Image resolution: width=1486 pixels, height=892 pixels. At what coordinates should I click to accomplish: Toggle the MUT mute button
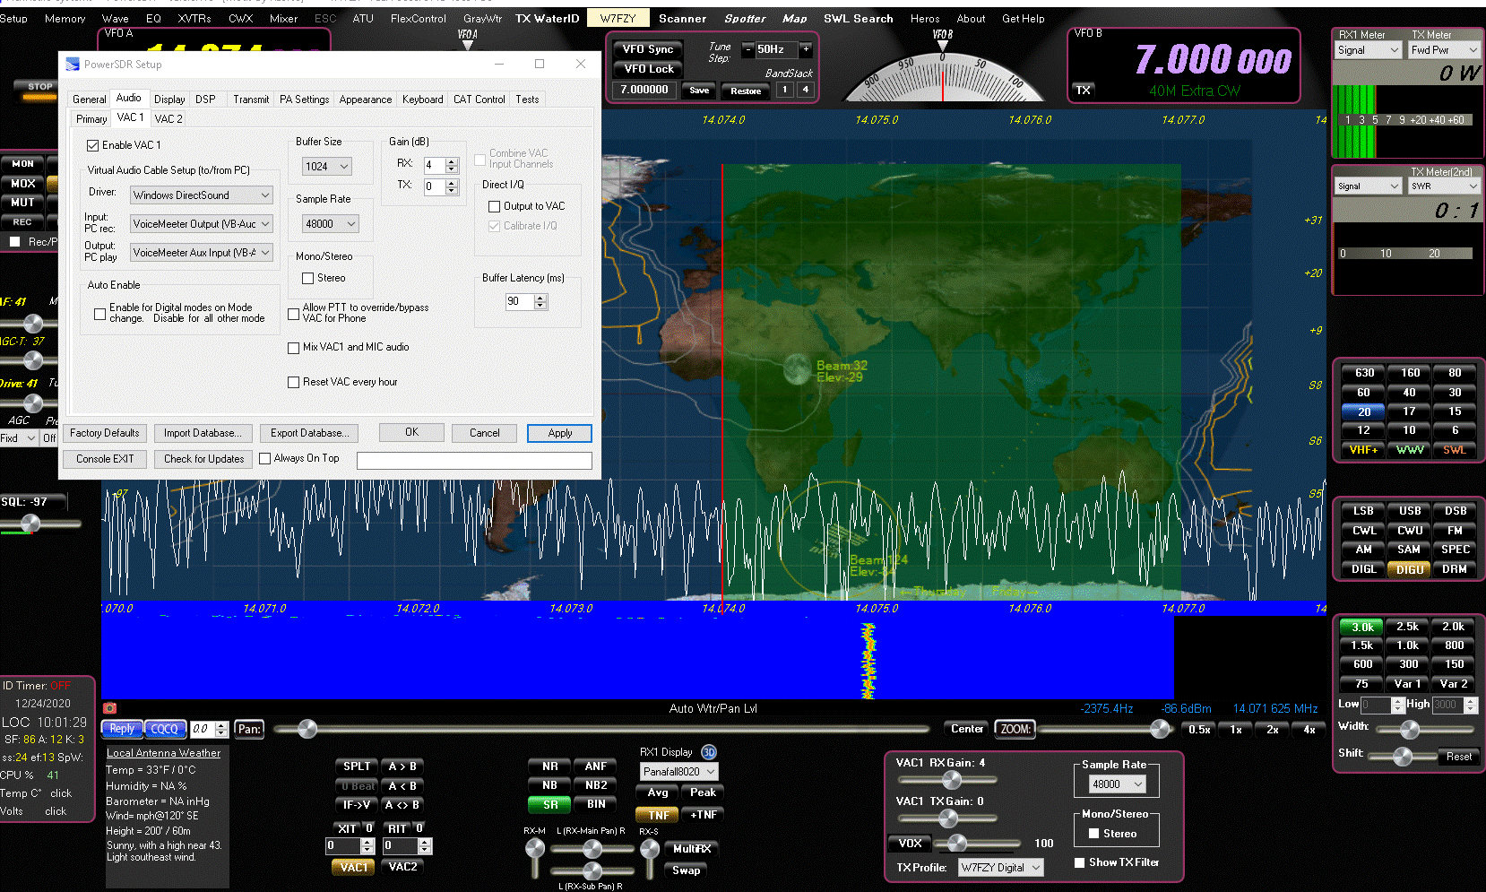23,203
